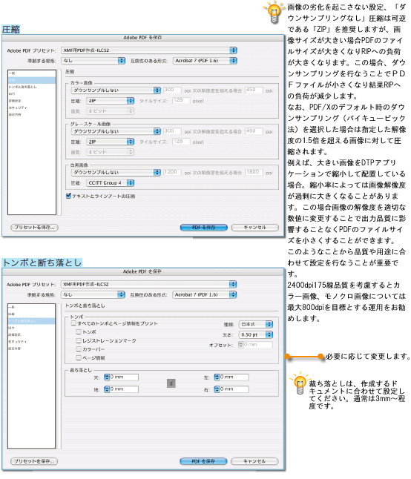411x479 pixels.
Task: Click left (左) bleed value field
Action: [234, 377]
